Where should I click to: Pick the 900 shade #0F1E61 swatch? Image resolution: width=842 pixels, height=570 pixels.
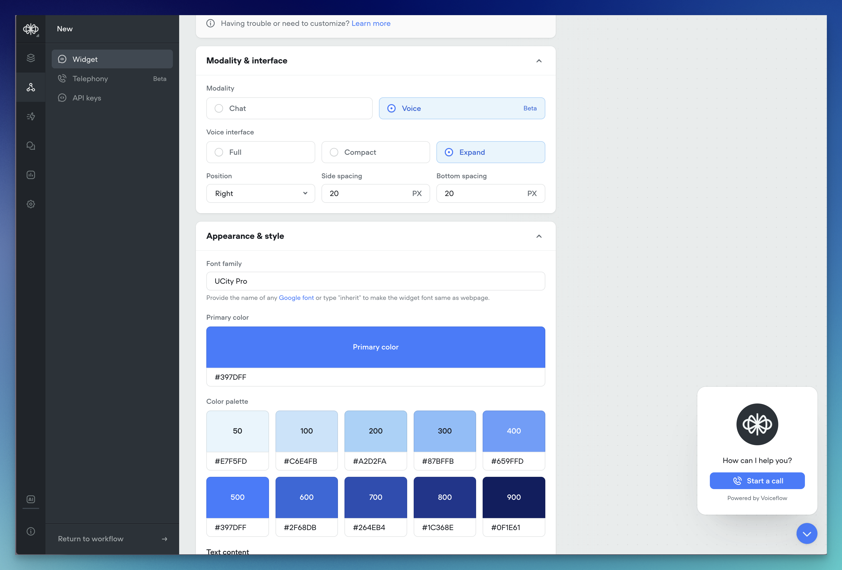pos(513,497)
